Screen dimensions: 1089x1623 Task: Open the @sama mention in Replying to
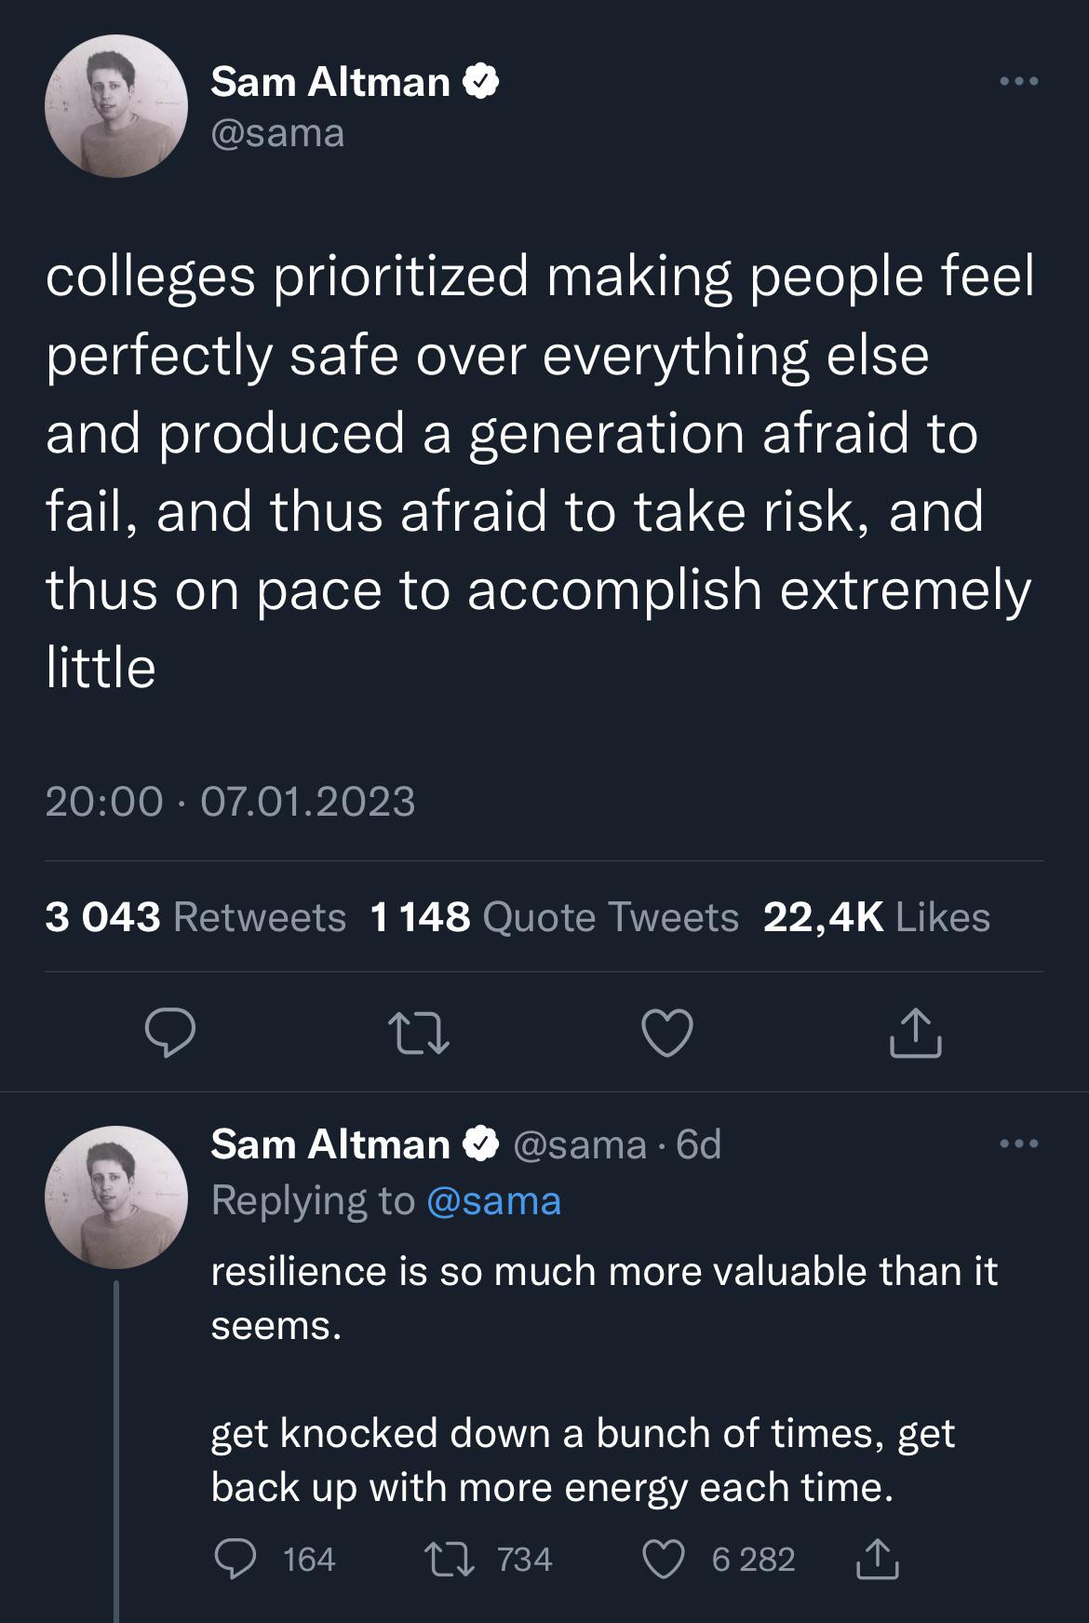[493, 1201]
